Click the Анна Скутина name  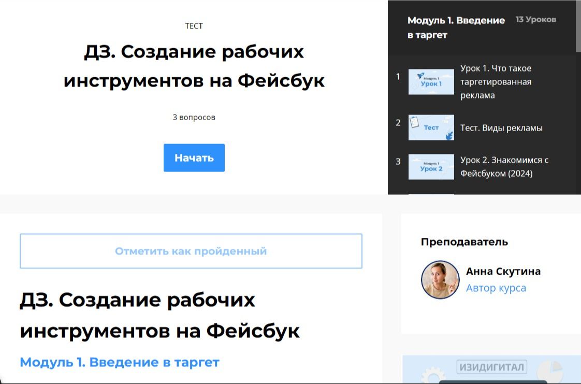coord(503,272)
